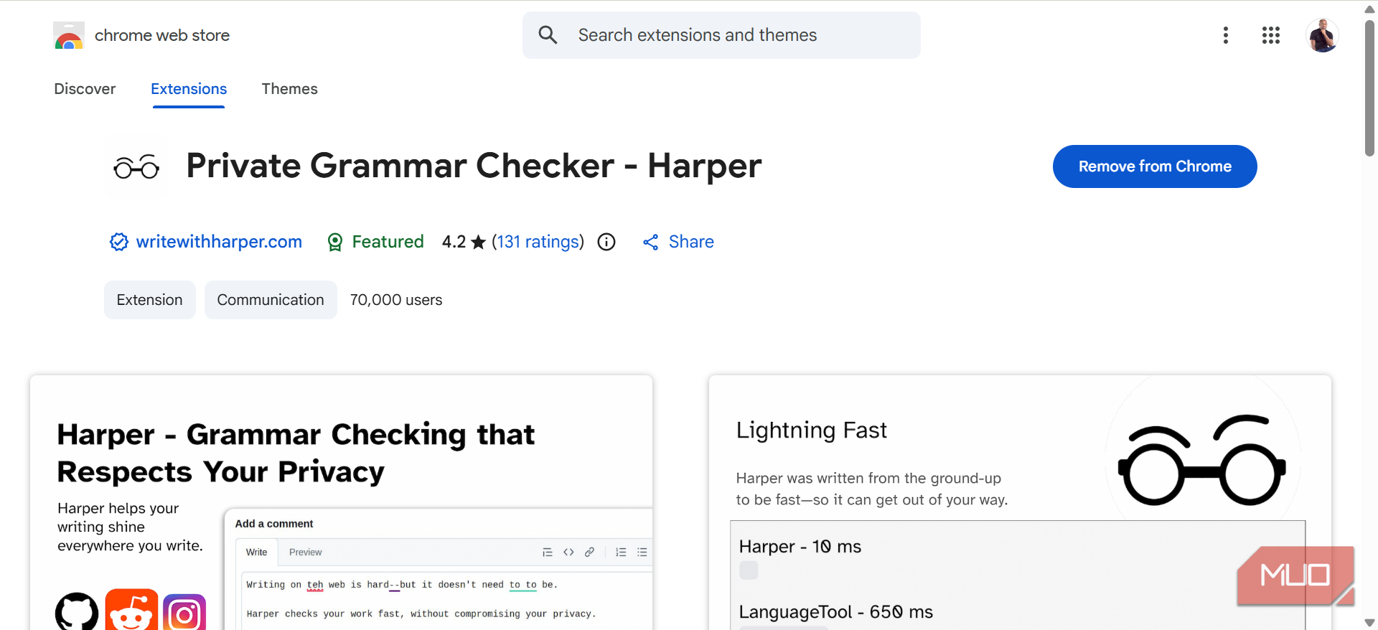
Task: Click the page title 'Private Grammar Checker - Harper'
Action: pyautogui.click(x=474, y=166)
